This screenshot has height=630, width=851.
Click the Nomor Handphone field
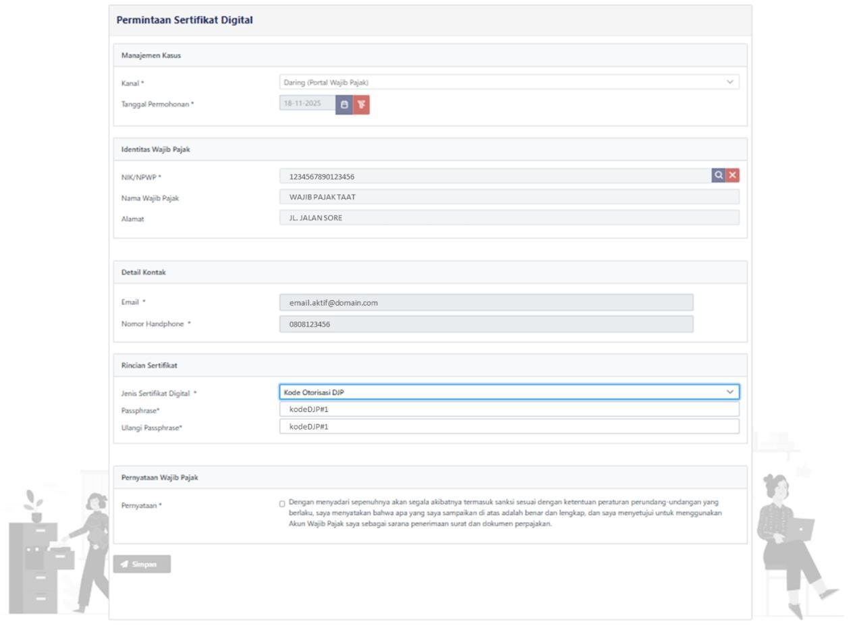486,324
